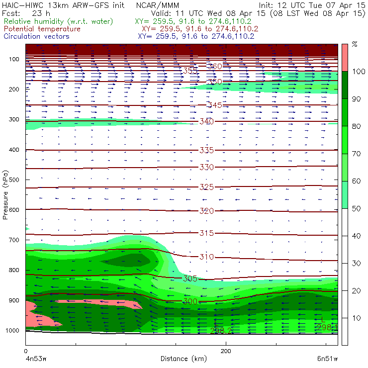368x368 pixels.
Task: Click the colorbar '30' tick label
Action: (356, 264)
